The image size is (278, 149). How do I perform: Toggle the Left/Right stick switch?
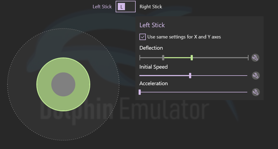[x=126, y=7]
